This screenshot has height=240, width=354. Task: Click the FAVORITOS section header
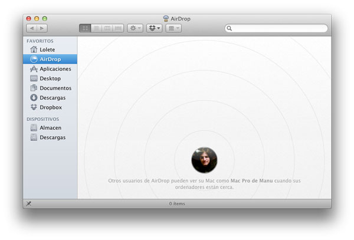(x=40, y=41)
